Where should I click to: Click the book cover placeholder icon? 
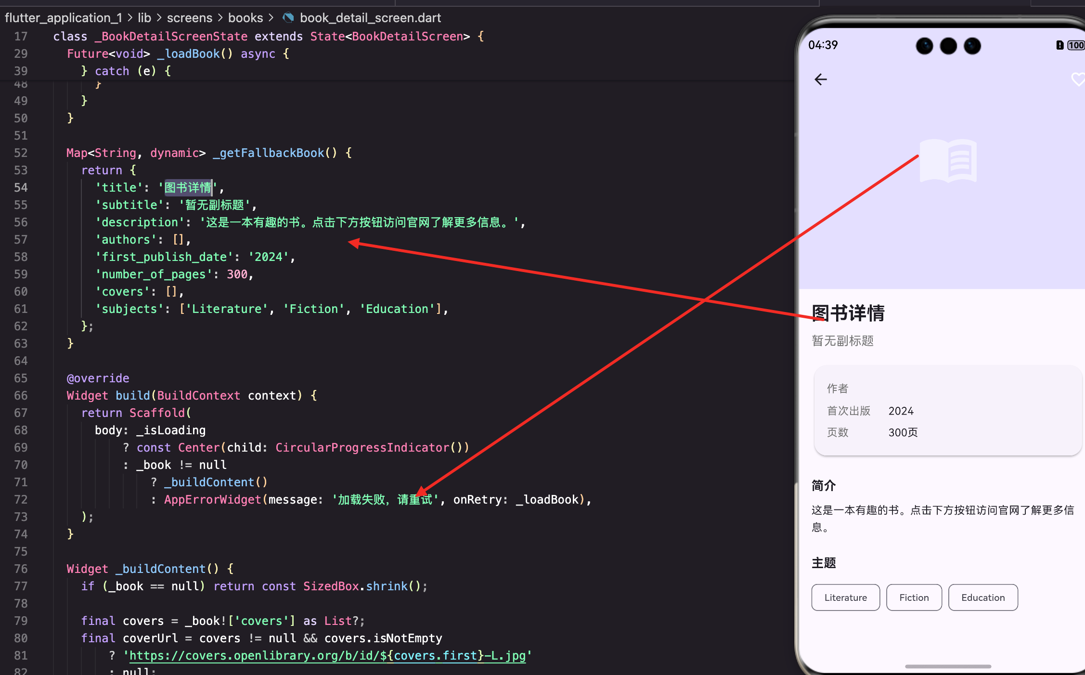coord(948,160)
